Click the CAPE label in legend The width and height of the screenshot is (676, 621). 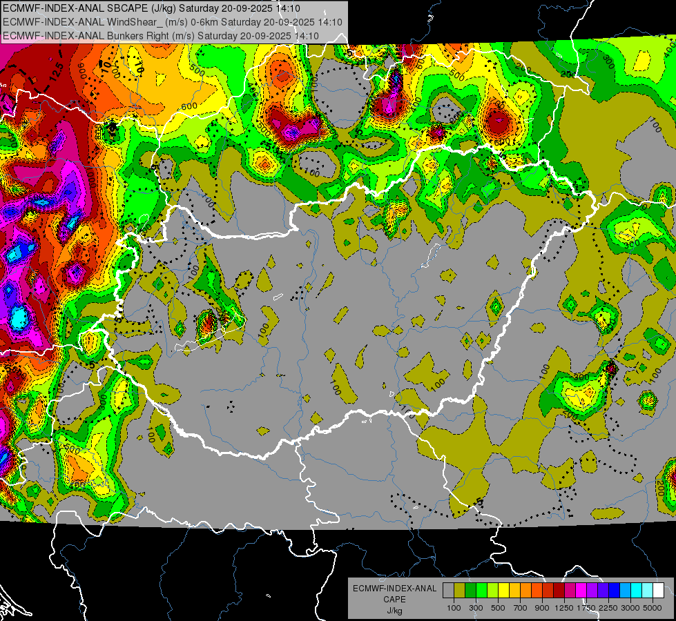(394, 600)
